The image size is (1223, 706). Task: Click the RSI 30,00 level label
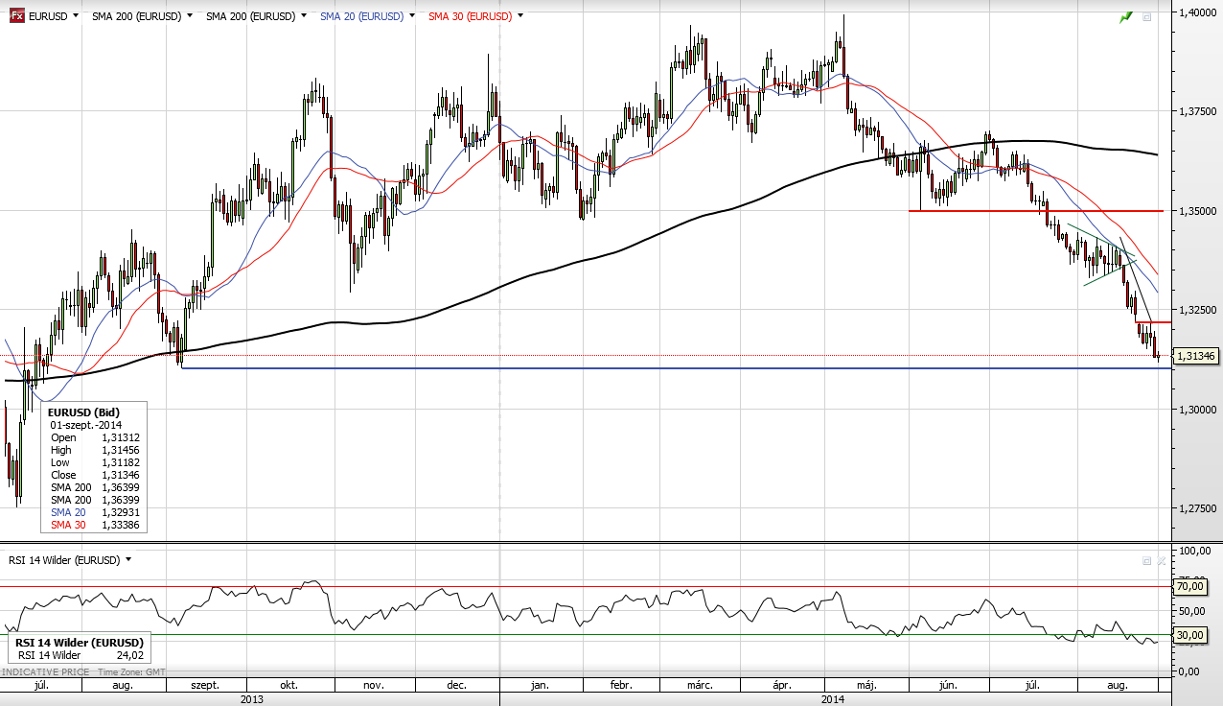click(1189, 634)
